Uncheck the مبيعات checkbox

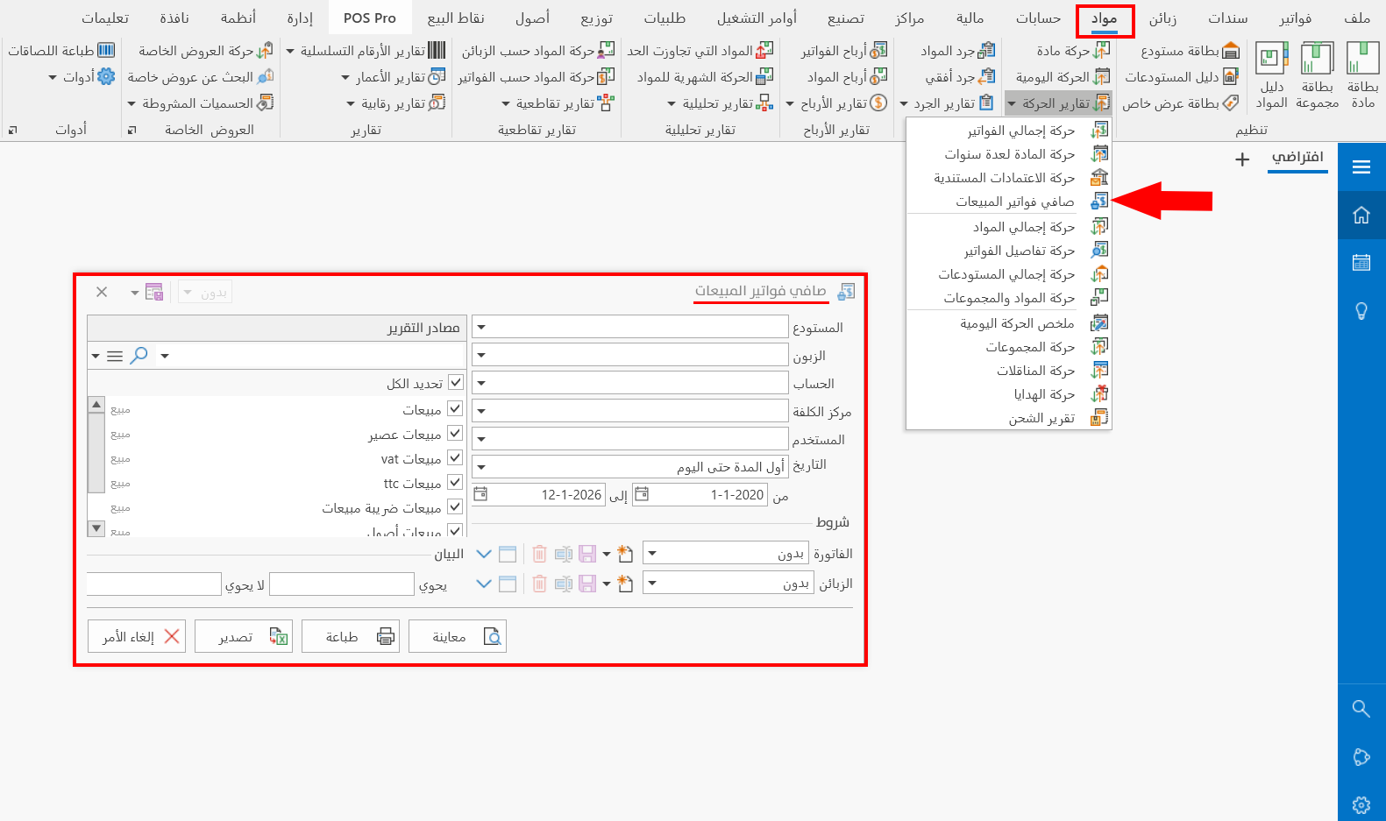[455, 408]
